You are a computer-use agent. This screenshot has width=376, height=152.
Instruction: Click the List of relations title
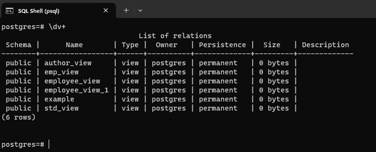175,36
